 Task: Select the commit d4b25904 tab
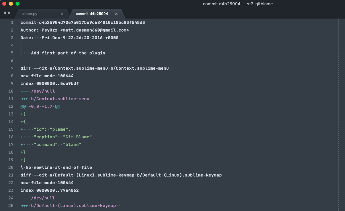[92, 14]
